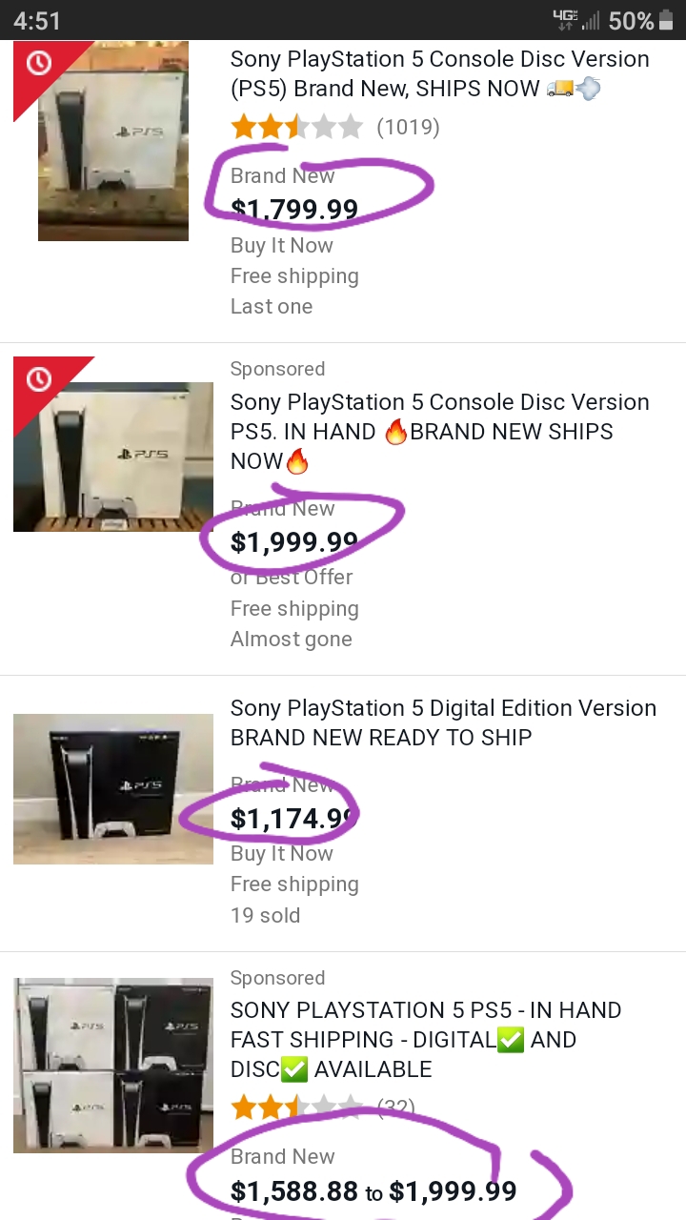Click the $1,799.99 price
The image size is (686, 1220).
coord(294,209)
